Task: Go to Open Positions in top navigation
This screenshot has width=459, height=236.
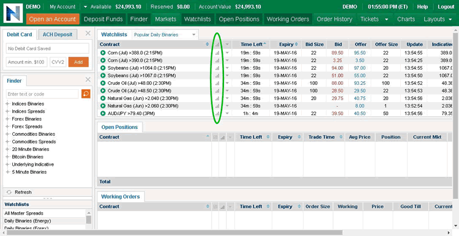Action: tap(239, 20)
